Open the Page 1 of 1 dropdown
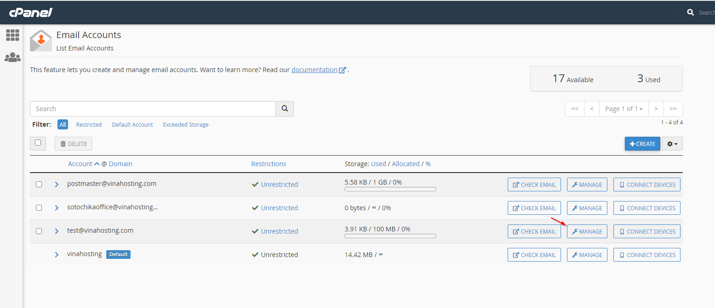715x308 pixels. click(x=623, y=109)
